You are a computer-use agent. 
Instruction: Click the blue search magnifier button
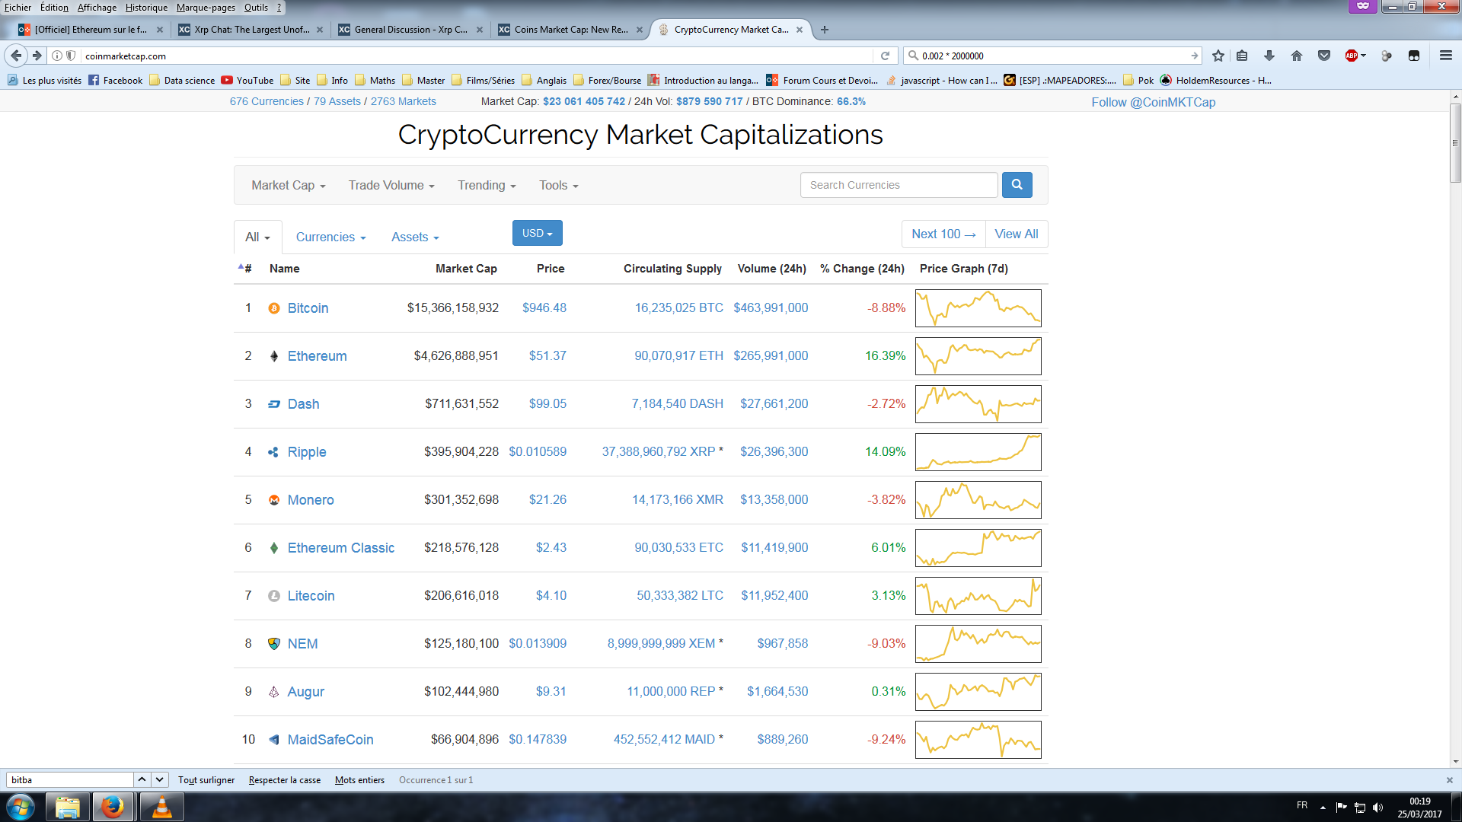pyautogui.click(x=1017, y=185)
